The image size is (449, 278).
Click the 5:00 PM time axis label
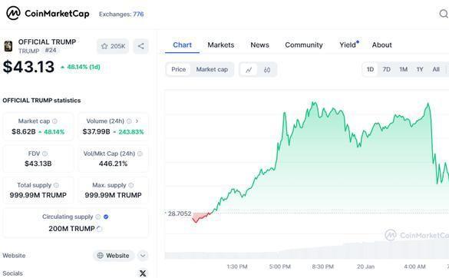click(280, 266)
